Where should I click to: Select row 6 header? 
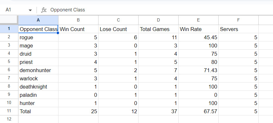click(x=9, y=70)
